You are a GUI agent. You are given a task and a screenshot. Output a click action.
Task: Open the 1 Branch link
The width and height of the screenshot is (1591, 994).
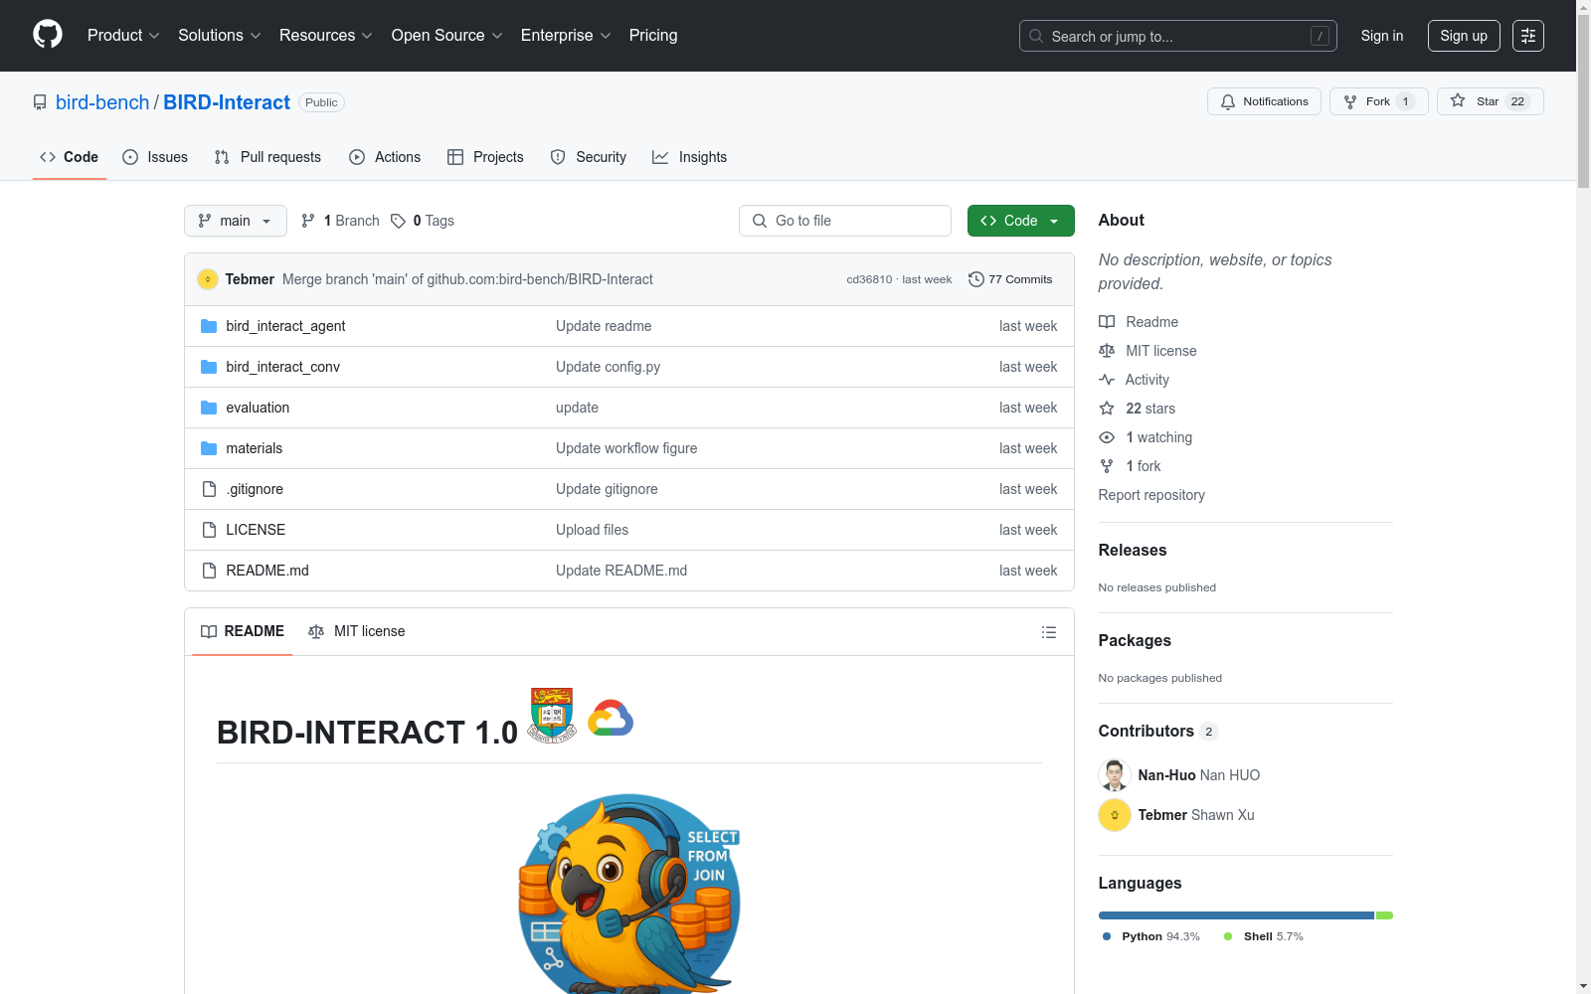pos(340,221)
